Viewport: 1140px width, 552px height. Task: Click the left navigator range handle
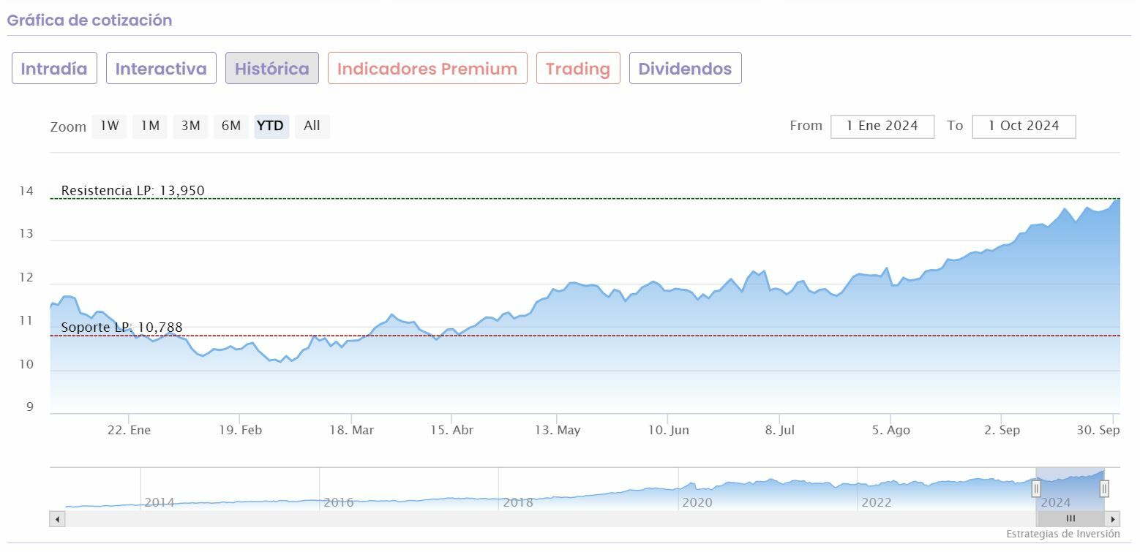1036,488
